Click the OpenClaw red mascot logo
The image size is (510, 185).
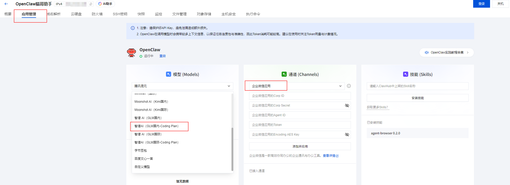131,52
